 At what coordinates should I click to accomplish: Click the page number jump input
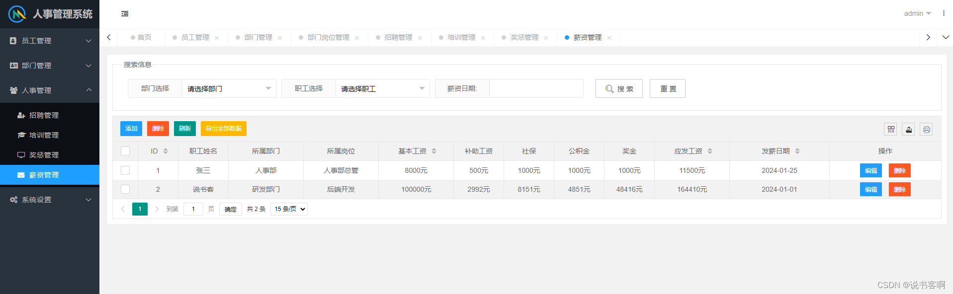[193, 209]
